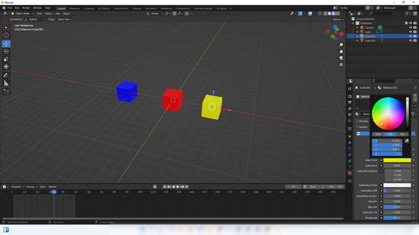The width and height of the screenshot is (419, 235).
Task: Open the Select Box drag dropdown
Action: click(64, 20)
